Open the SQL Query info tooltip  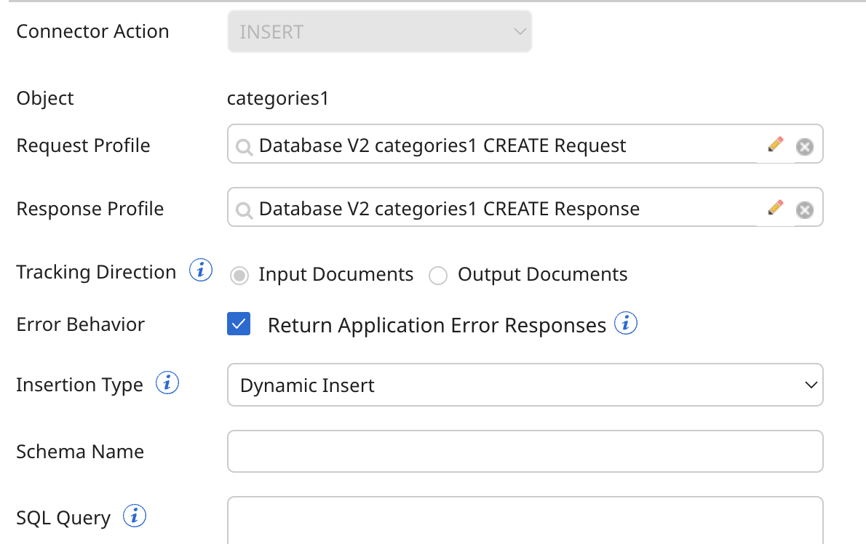click(x=134, y=516)
